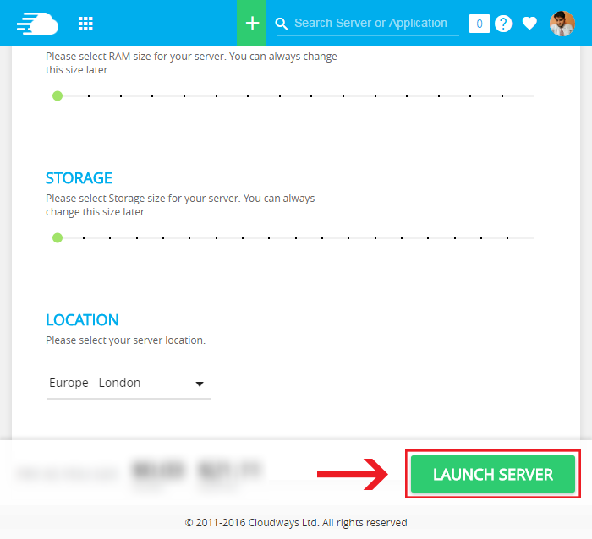The height and width of the screenshot is (539, 592).
Task: Click the location dropdown arrow
Action: pyautogui.click(x=200, y=384)
